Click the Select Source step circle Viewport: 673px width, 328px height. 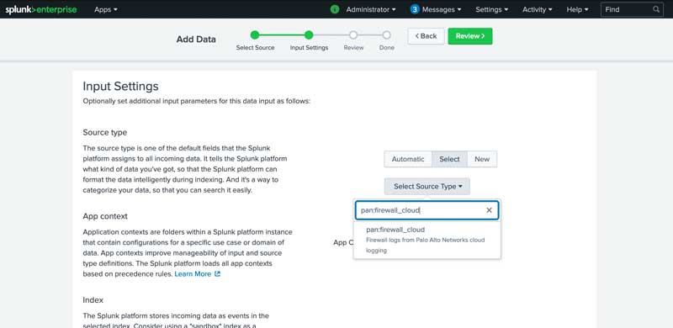click(255, 34)
